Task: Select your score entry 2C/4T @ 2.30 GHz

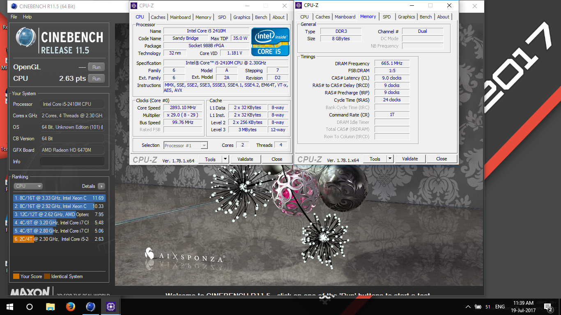Action: coord(59,239)
